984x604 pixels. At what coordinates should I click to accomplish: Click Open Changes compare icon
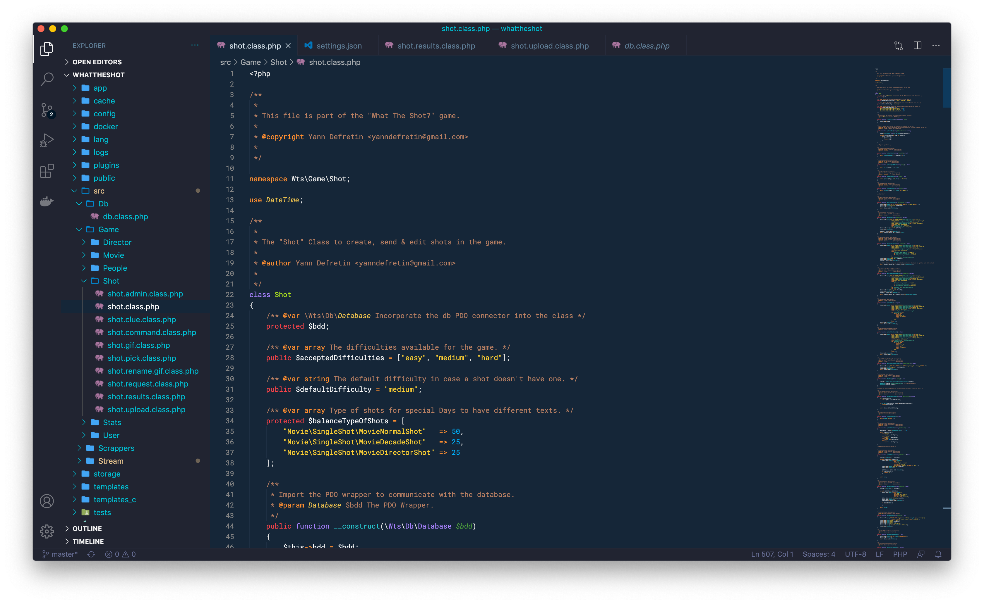(899, 46)
